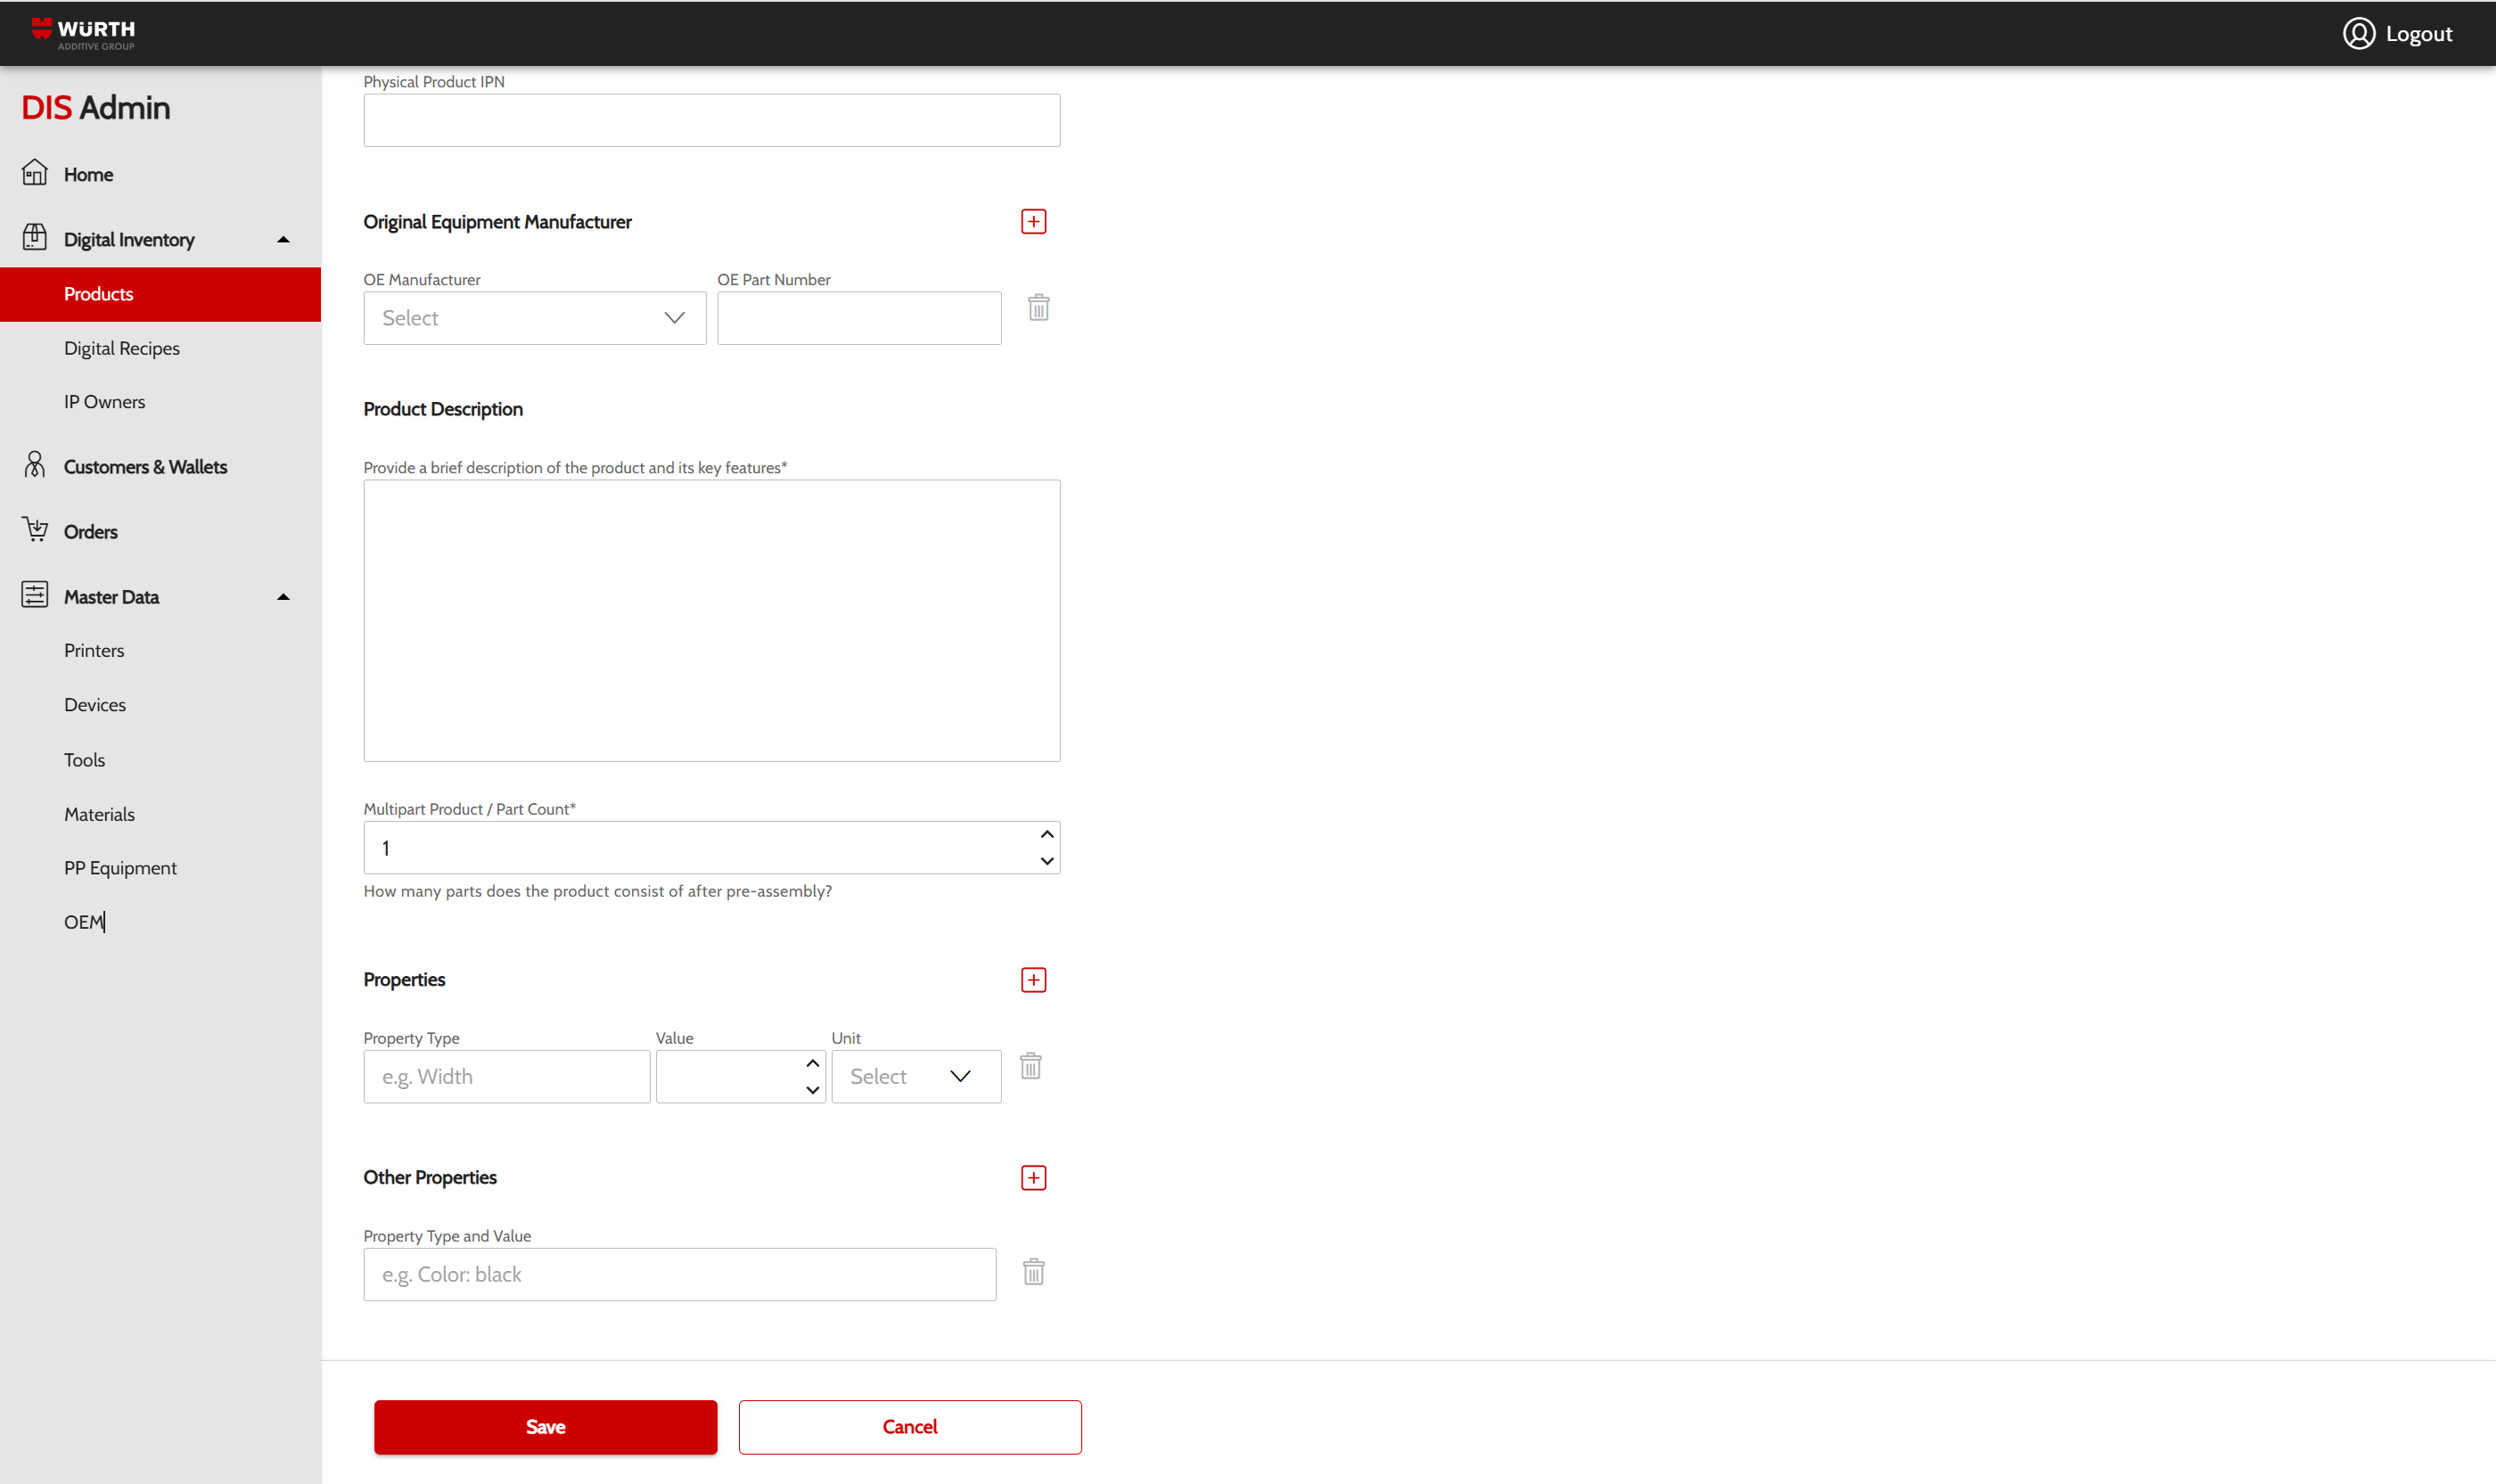This screenshot has height=1484, width=2496.
Task: Decrease the property Value stepper
Action: tap(812, 1090)
